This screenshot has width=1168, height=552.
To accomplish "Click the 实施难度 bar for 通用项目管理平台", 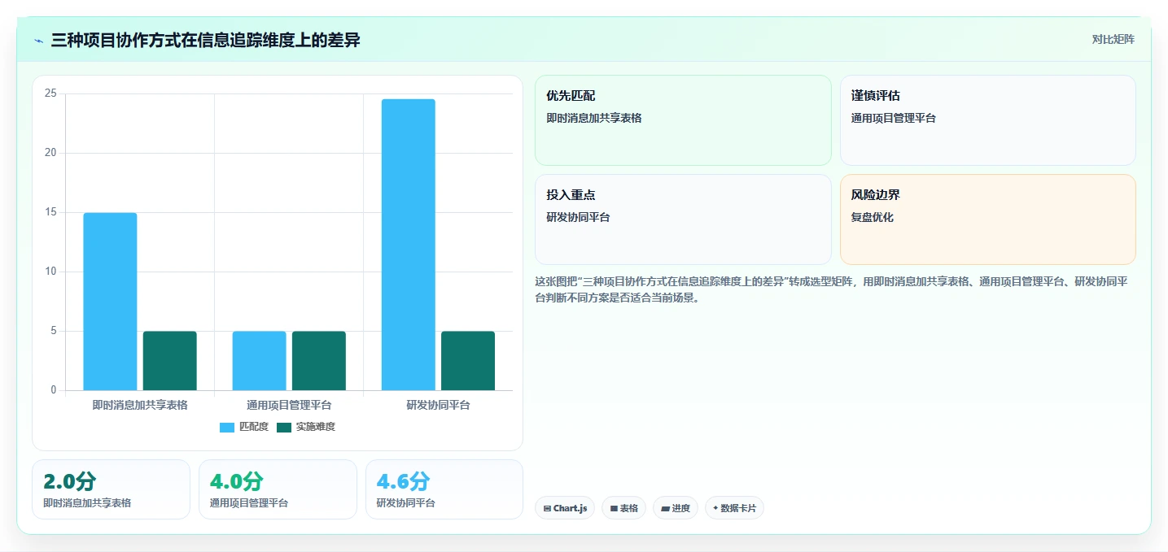I will (x=319, y=361).
